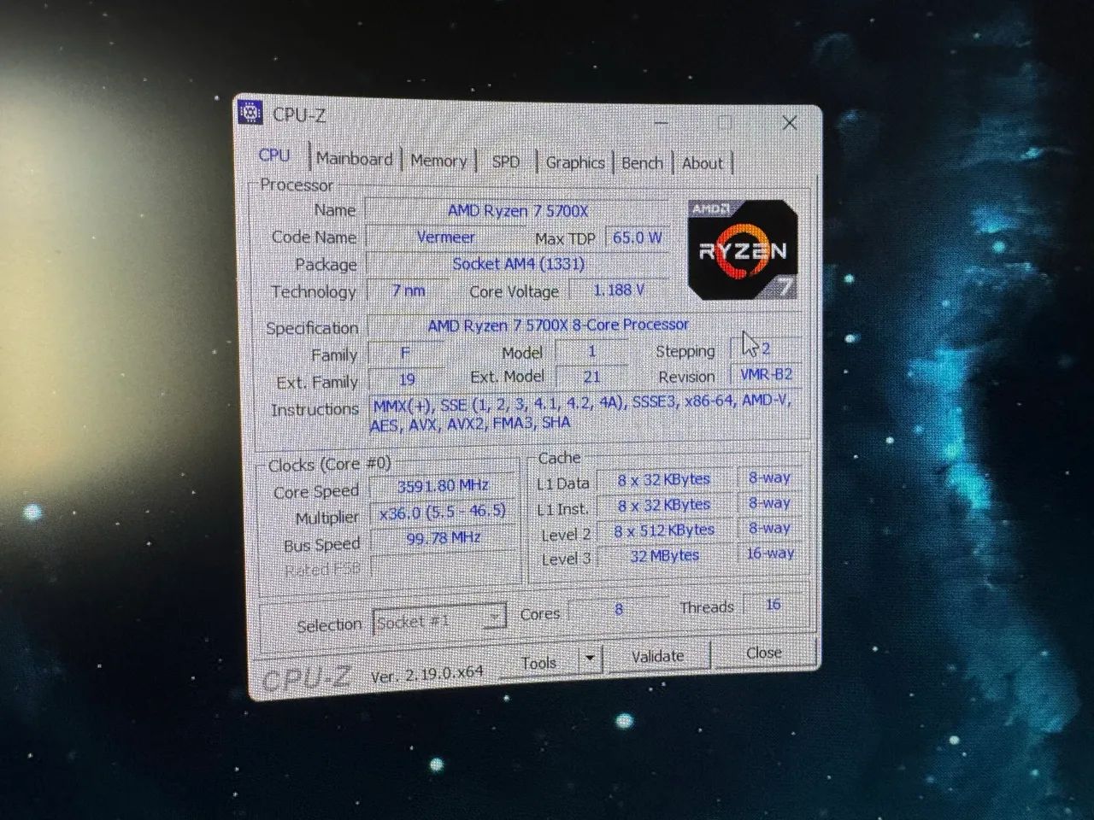Viewport: 1094px width, 820px height.
Task: Click the Threads count value 16
Action: pos(773,605)
